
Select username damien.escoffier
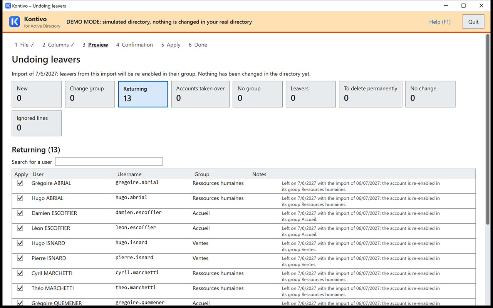click(x=139, y=213)
